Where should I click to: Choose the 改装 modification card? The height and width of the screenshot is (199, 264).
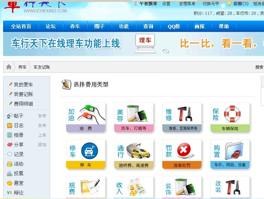tap(230, 187)
